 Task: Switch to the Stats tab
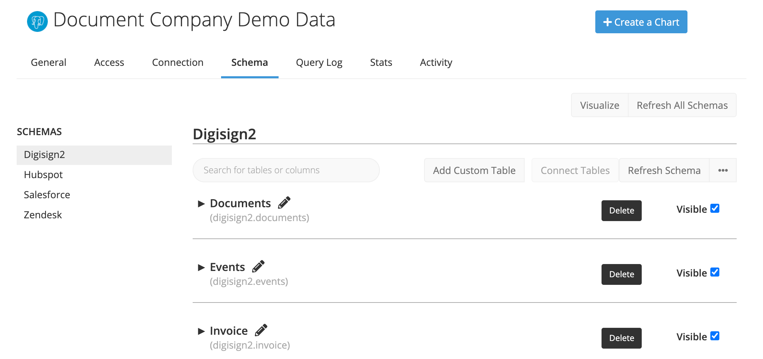click(381, 62)
